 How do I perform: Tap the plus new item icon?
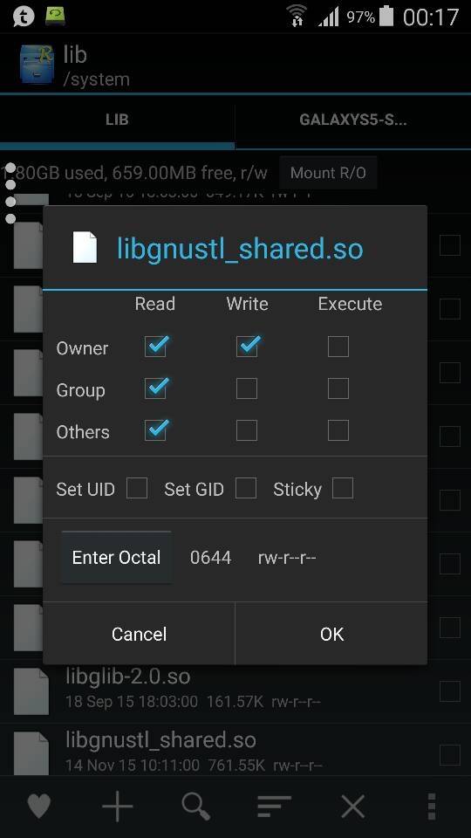point(117,806)
